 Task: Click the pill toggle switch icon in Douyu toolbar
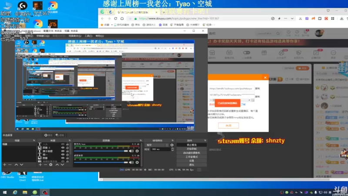coord(247,53)
